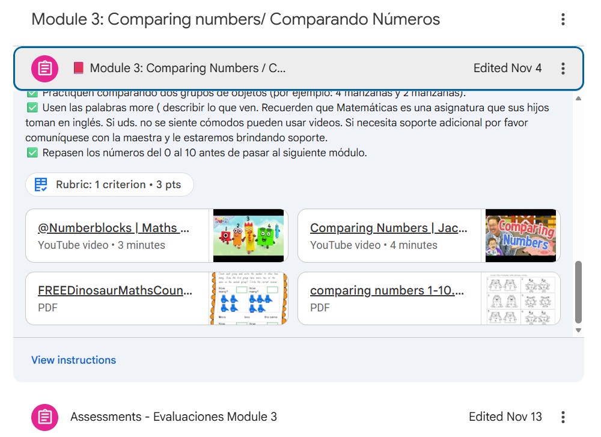Click the Comparing Numbers video thumbnail
Image resolution: width=601 pixels, height=437 pixels.
520,236
